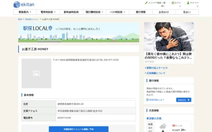The width and height of the screenshot is (212, 132).
Task: Click the ekitan logo icon
Action: point(17,5)
